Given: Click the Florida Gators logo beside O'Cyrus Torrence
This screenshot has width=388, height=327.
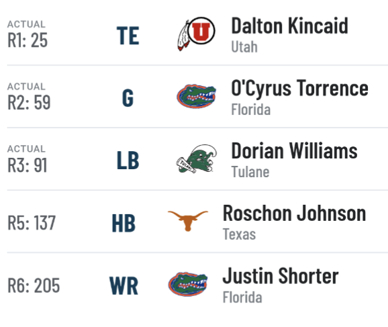Looking at the screenshot, I should click(196, 96).
